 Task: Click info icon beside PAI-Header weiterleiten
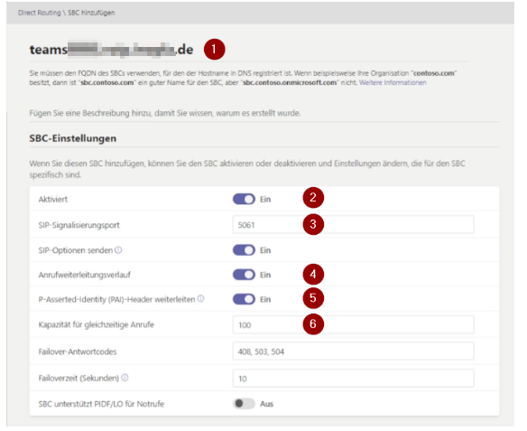coord(200,298)
